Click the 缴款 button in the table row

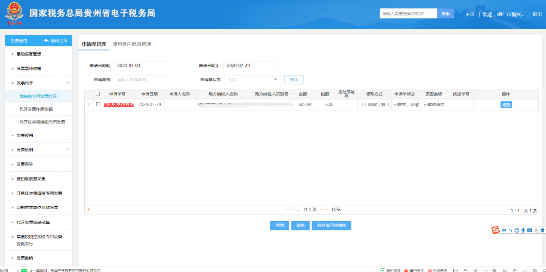coord(506,105)
